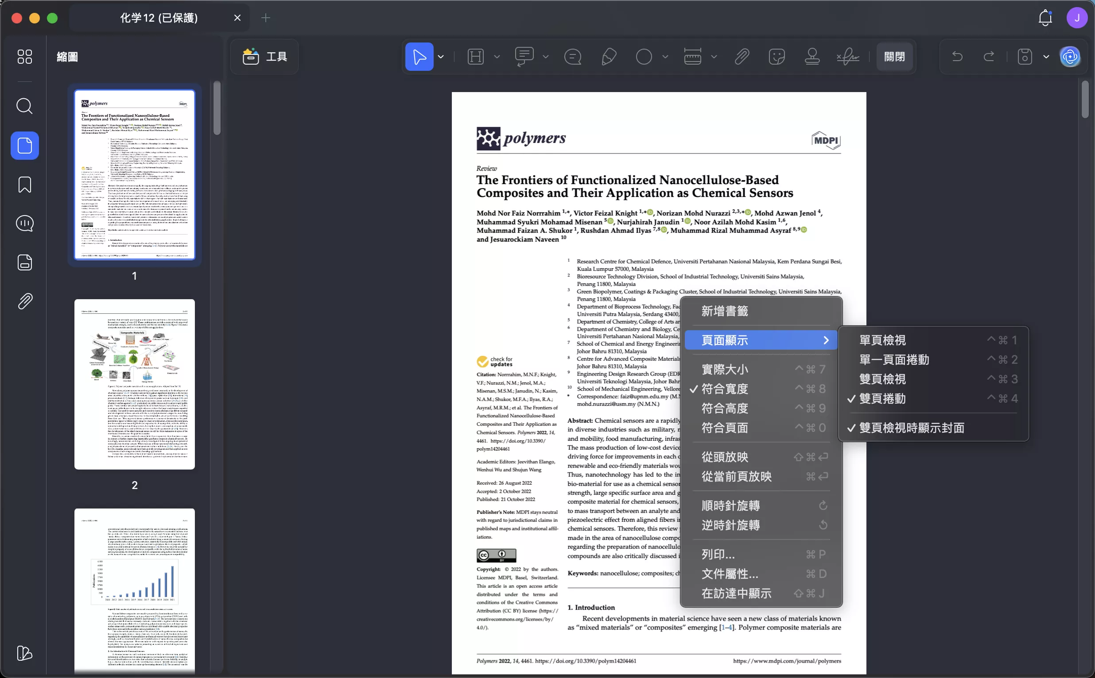Select the text highlight tool

[476, 57]
